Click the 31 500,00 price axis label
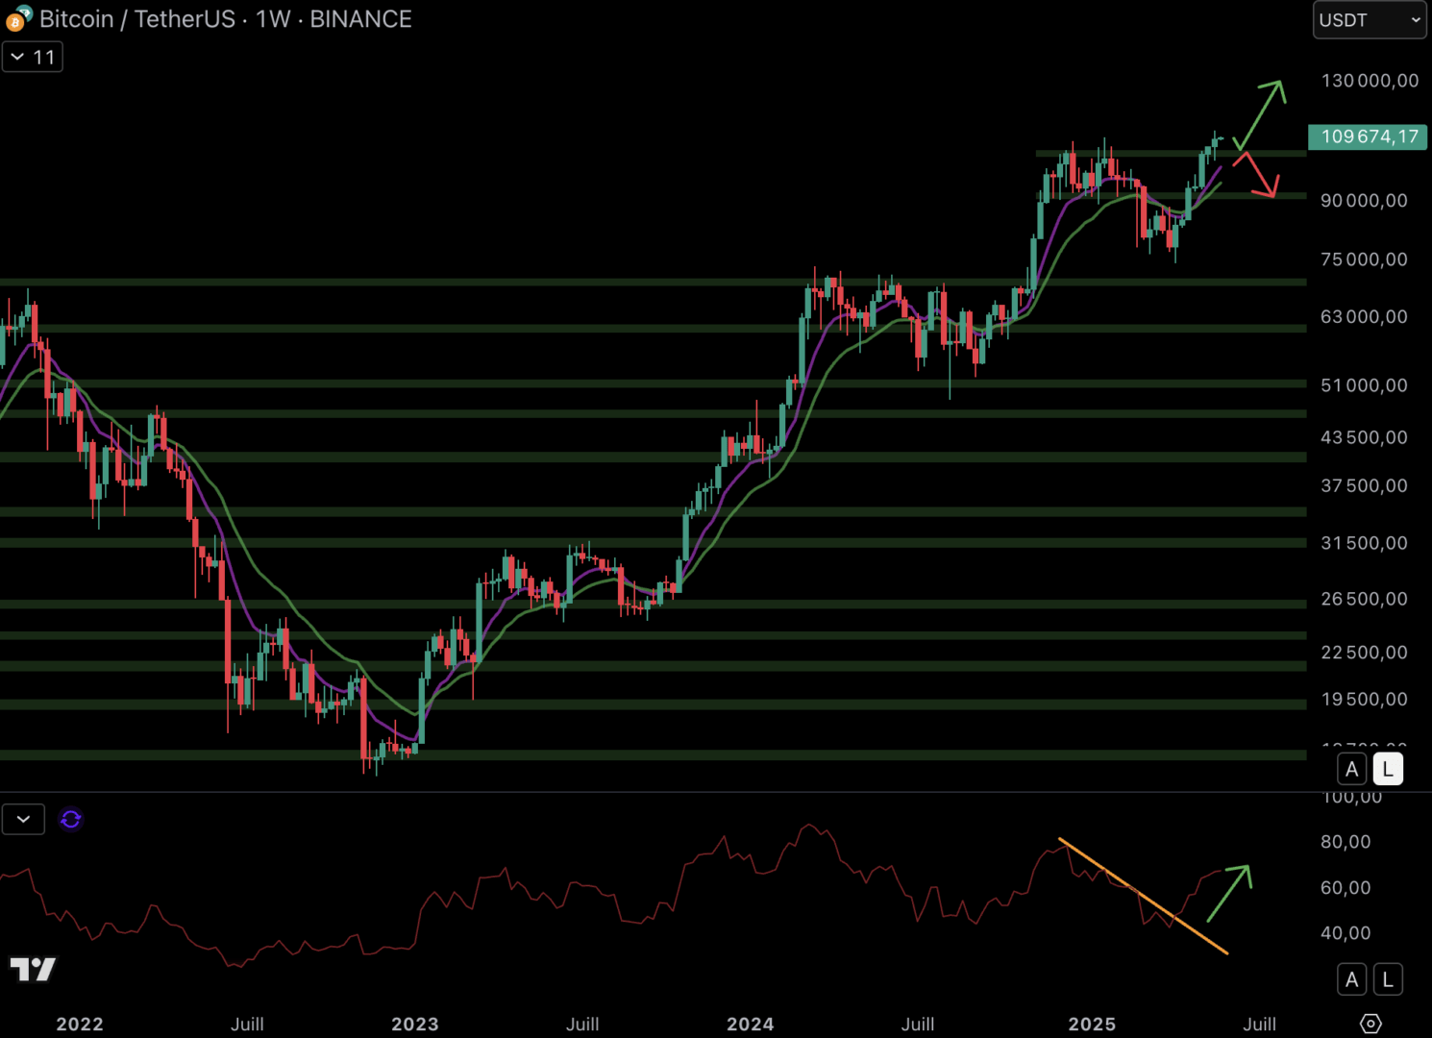Image resolution: width=1432 pixels, height=1038 pixels. coord(1364,543)
